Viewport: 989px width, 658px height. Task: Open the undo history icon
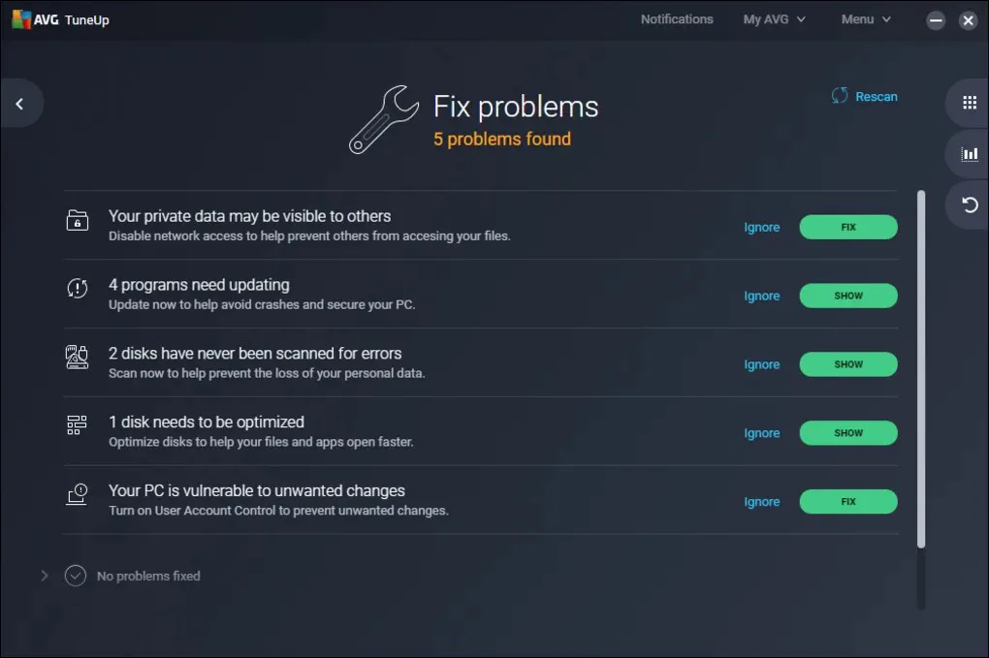tap(969, 204)
